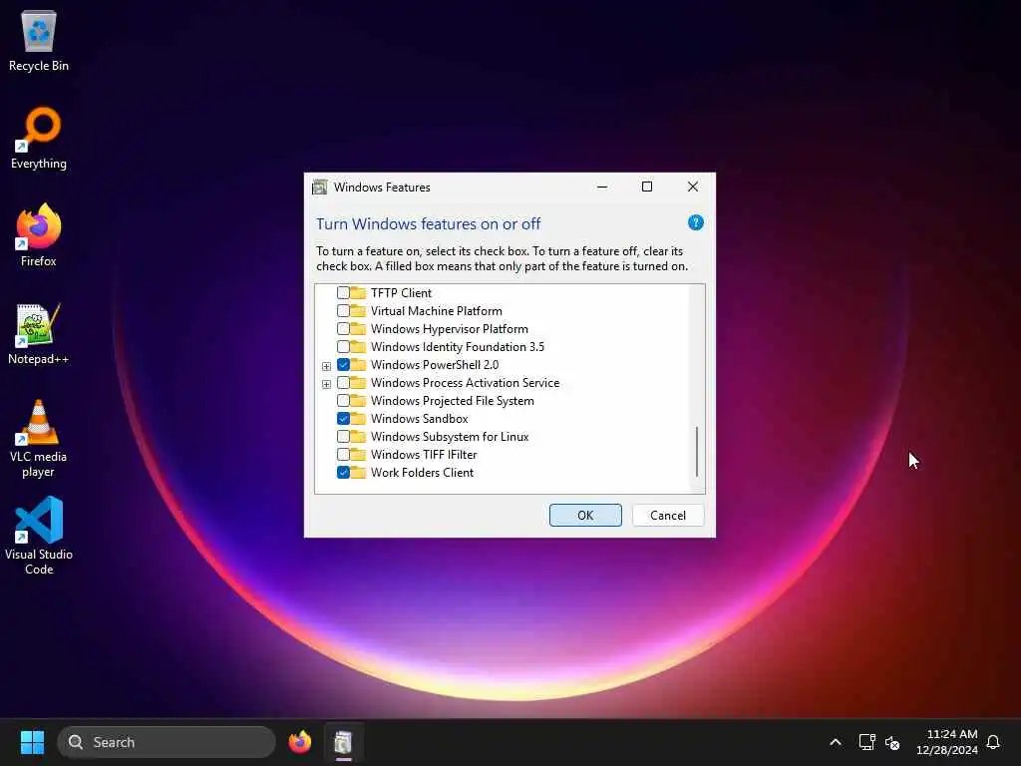This screenshot has width=1021, height=766.
Task: Click the folder icon beside Windows TIFF IFilter
Action: pos(358,454)
